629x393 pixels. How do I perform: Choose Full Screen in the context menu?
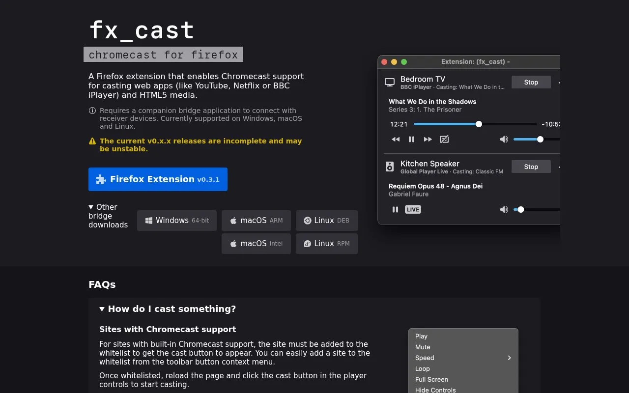(463, 380)
